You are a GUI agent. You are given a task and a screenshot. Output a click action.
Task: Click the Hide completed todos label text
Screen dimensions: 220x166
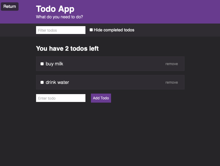[x=114, y=30]
